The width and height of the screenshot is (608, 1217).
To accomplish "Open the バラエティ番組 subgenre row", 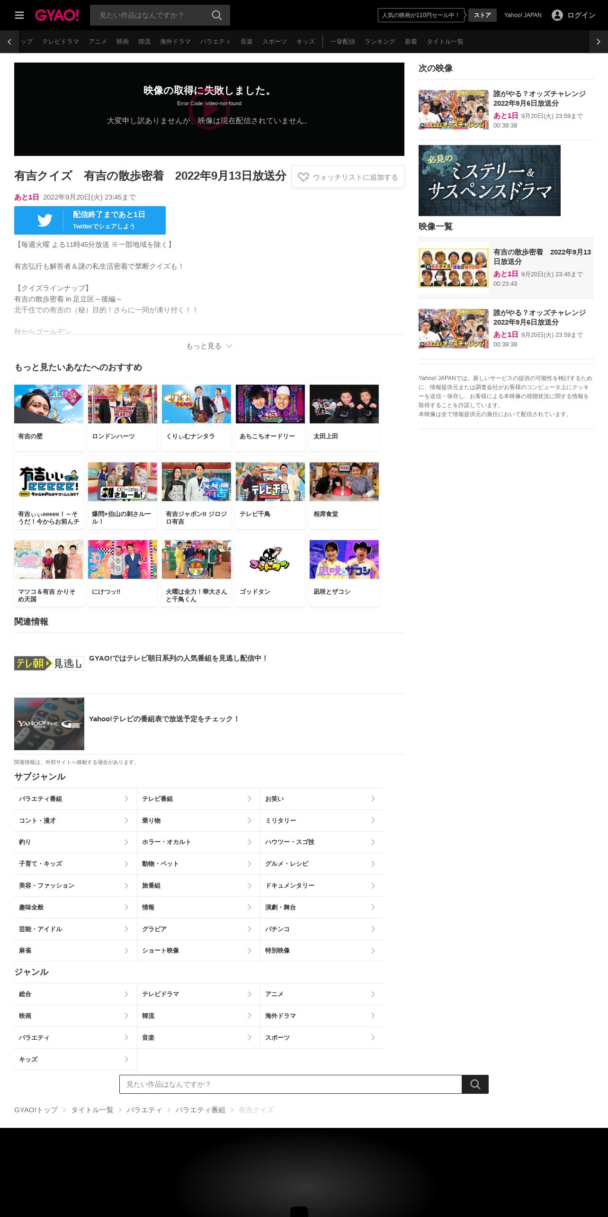I will 76,799.
